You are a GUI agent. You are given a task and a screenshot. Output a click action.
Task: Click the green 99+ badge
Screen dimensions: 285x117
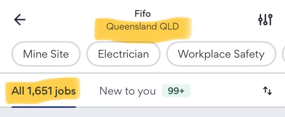click(x=176, y=91)
